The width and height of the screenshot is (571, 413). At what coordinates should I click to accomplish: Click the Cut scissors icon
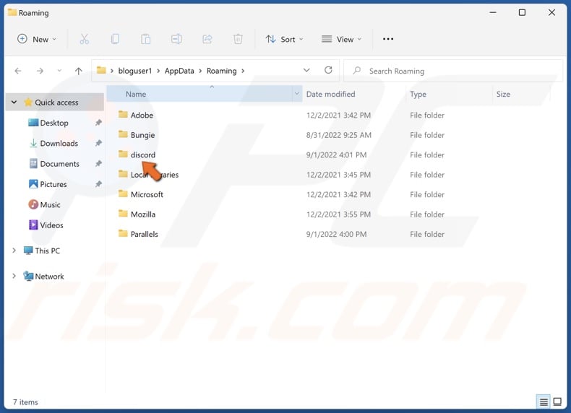(84, 39)
